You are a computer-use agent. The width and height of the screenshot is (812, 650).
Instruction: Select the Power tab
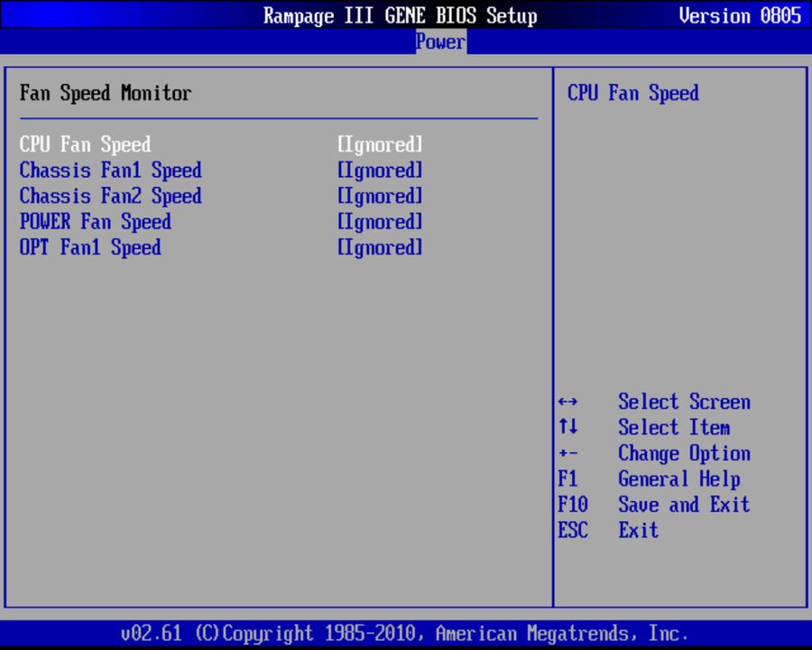440,42
